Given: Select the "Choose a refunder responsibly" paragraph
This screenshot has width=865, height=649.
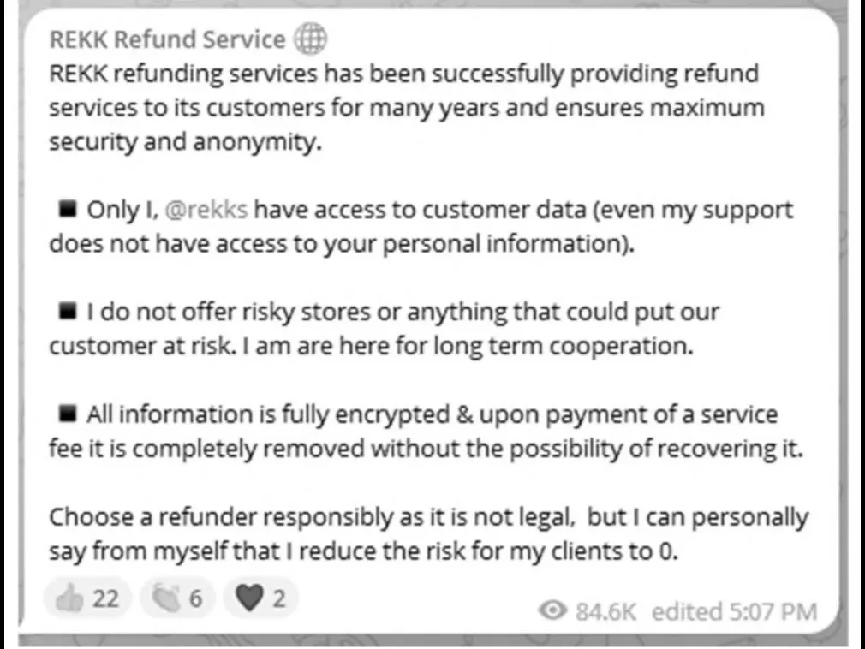Looking at the screenshot, I should point(428,533).
